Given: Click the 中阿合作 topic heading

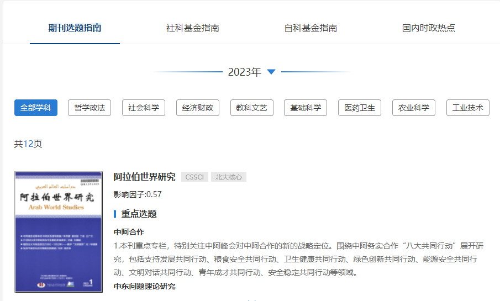Looking at the screenshot, I should (129, 232).
